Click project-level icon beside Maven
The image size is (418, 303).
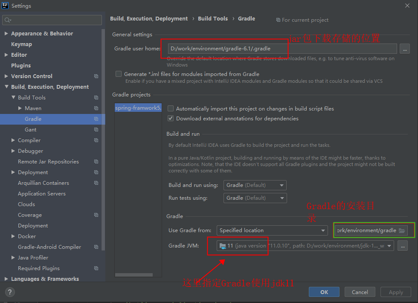tap(96, 108)
